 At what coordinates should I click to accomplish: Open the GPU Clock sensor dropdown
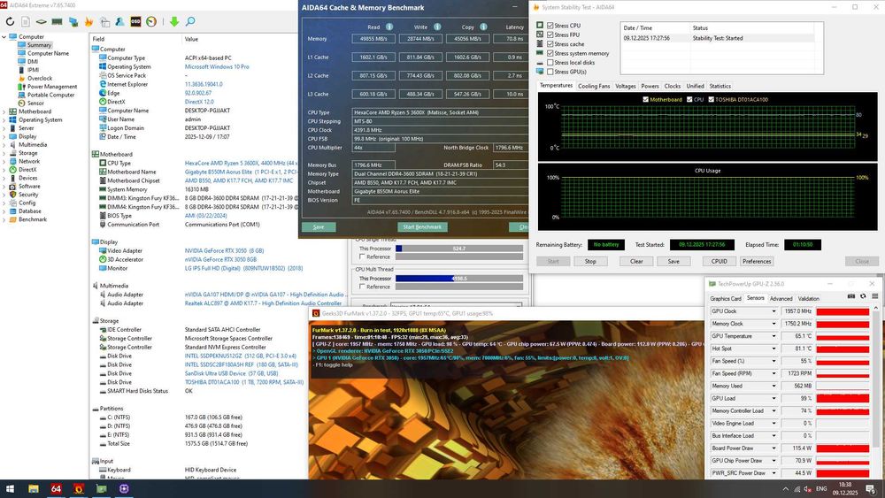[773, 311]
